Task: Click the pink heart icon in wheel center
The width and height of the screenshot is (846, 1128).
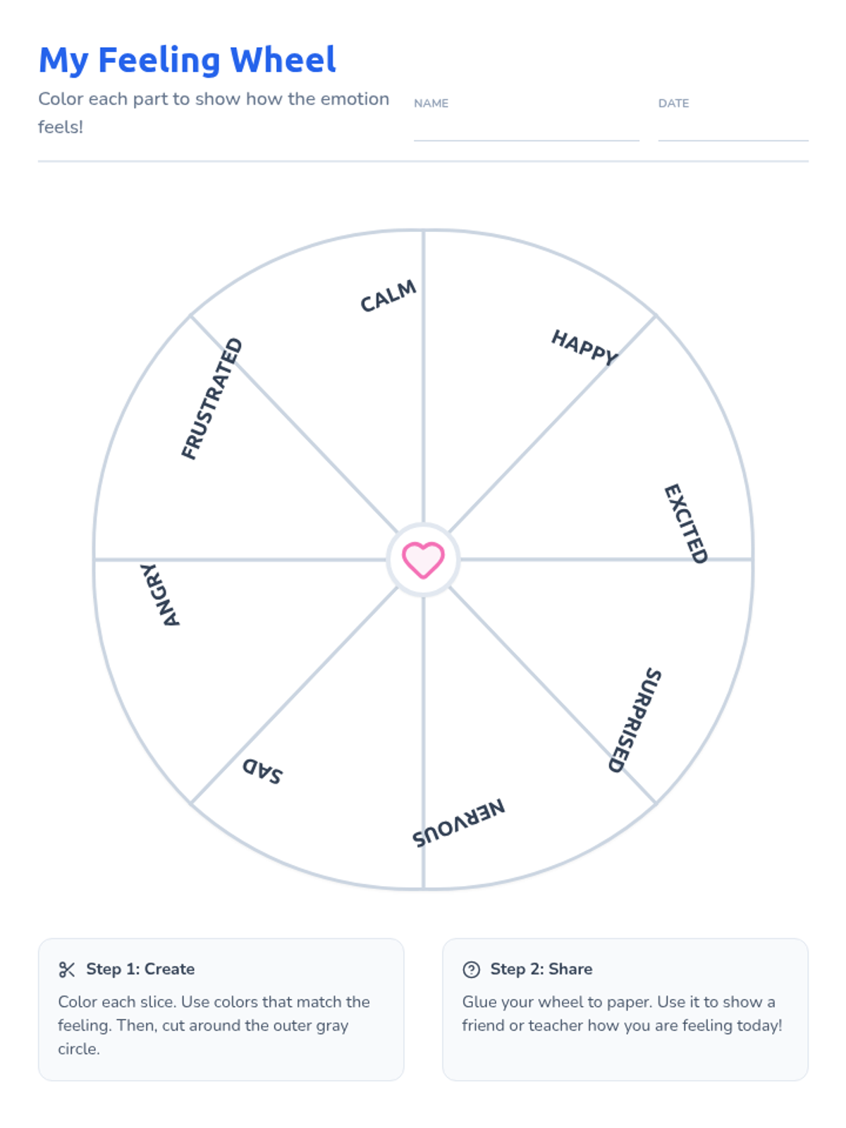Action: 423,560
